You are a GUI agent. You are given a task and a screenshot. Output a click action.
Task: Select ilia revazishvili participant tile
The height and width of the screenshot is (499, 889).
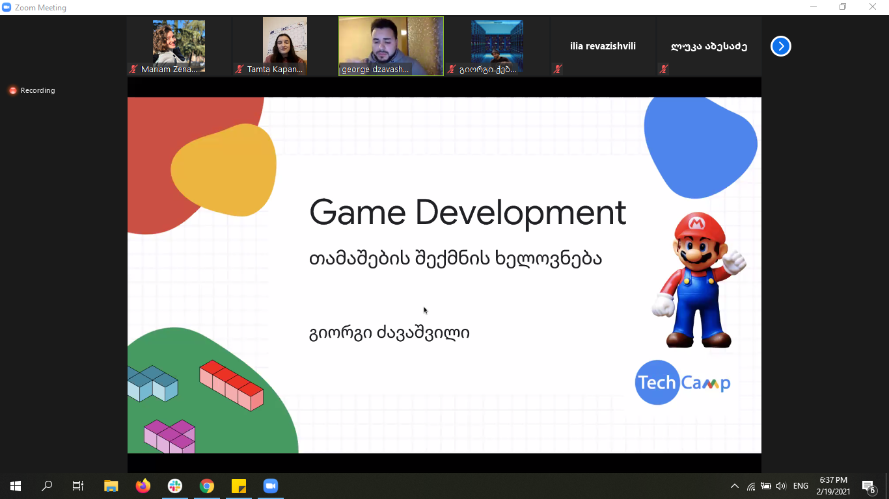603,46
